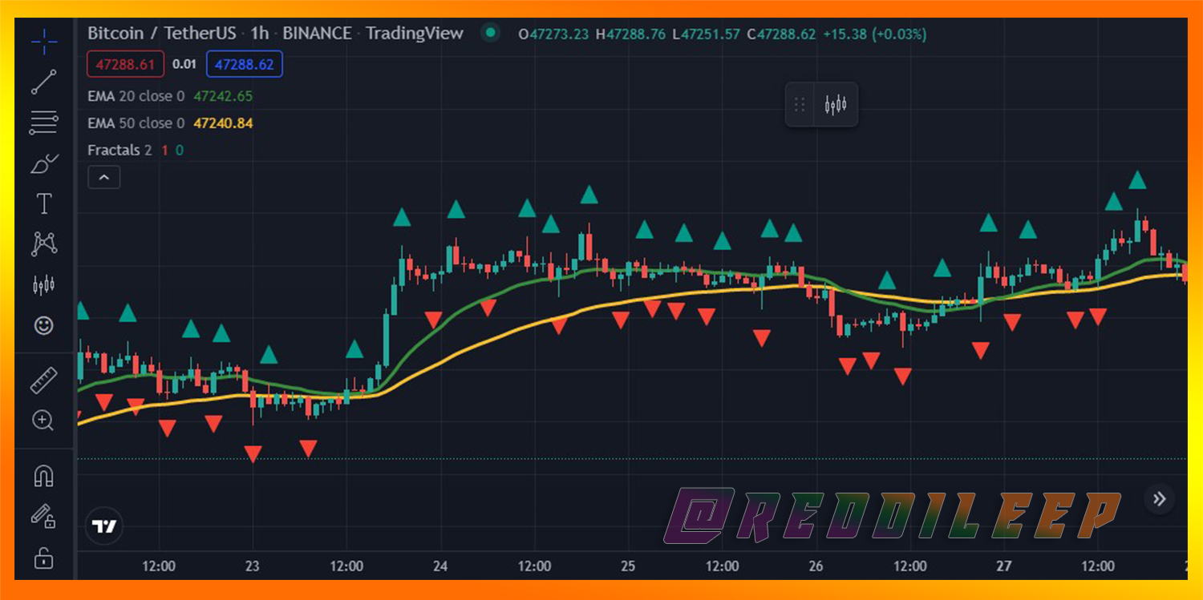
Task: Click the low price L47251.57
Action: (707, 34)
